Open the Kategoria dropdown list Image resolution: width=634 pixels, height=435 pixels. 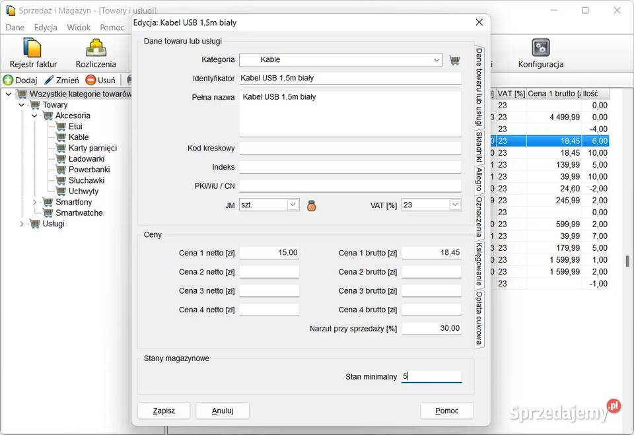pos(437,60)
